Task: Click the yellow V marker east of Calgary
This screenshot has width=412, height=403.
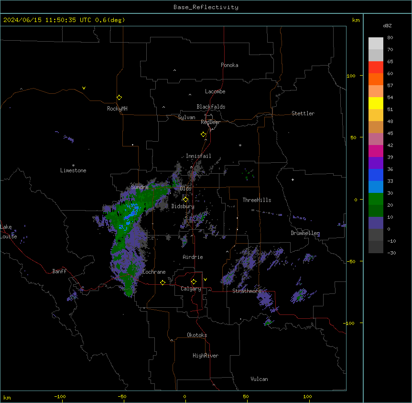Action: pos(205,280)
